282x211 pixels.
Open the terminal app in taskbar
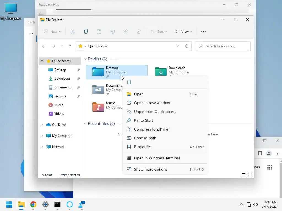pos(57,204)
